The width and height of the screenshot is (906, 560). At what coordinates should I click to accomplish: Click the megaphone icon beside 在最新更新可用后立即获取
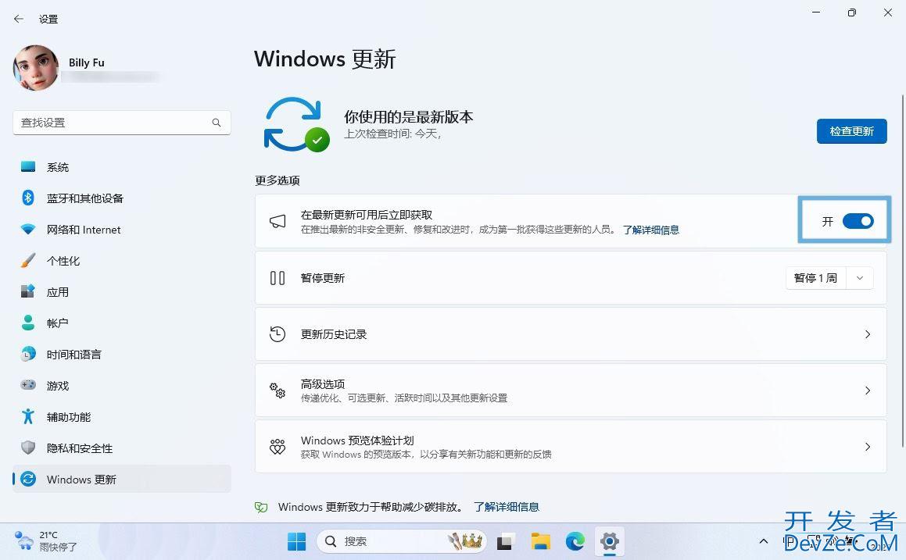pyautogui.click(x=278, y=221)
